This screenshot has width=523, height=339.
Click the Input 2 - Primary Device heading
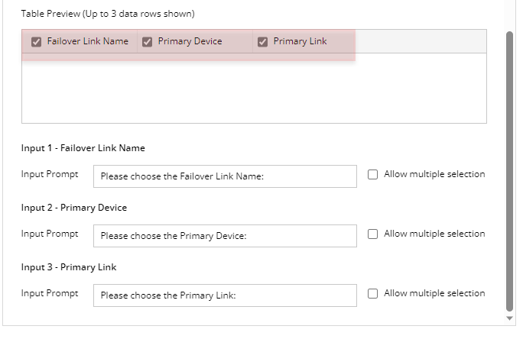(74, 208)
